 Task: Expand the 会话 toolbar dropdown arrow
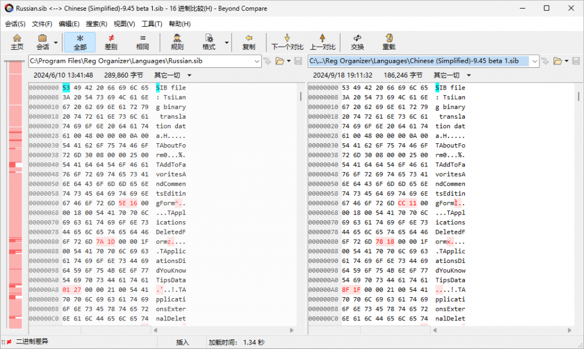[56, 42]
